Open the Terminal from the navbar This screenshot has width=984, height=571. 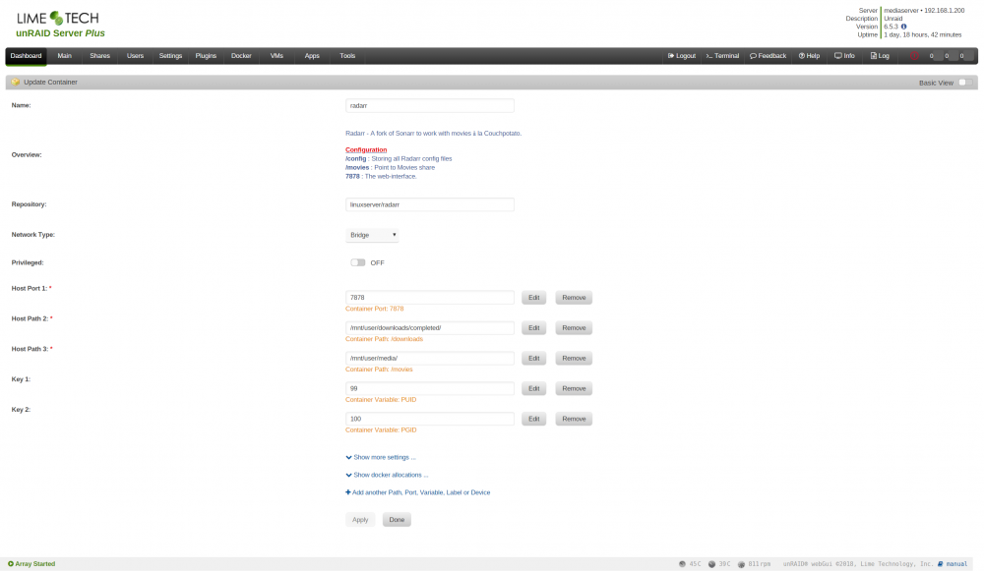(722, 56)
